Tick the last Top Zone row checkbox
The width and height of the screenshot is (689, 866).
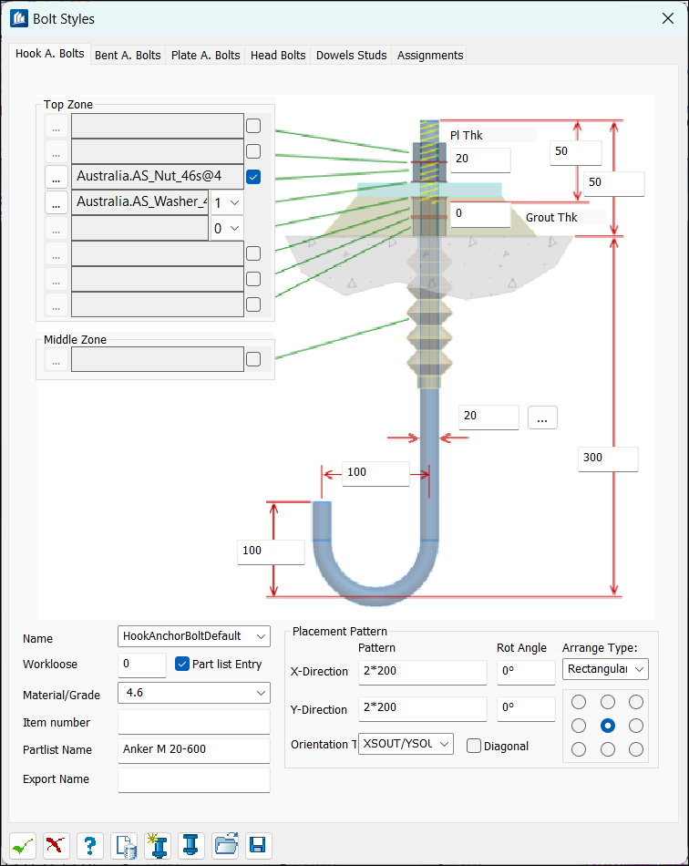point(253,304)
